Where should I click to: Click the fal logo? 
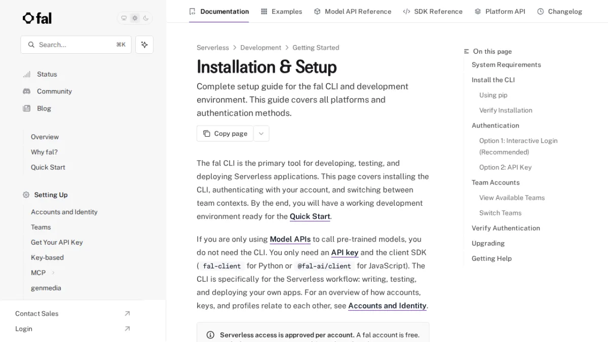[37, 18]
